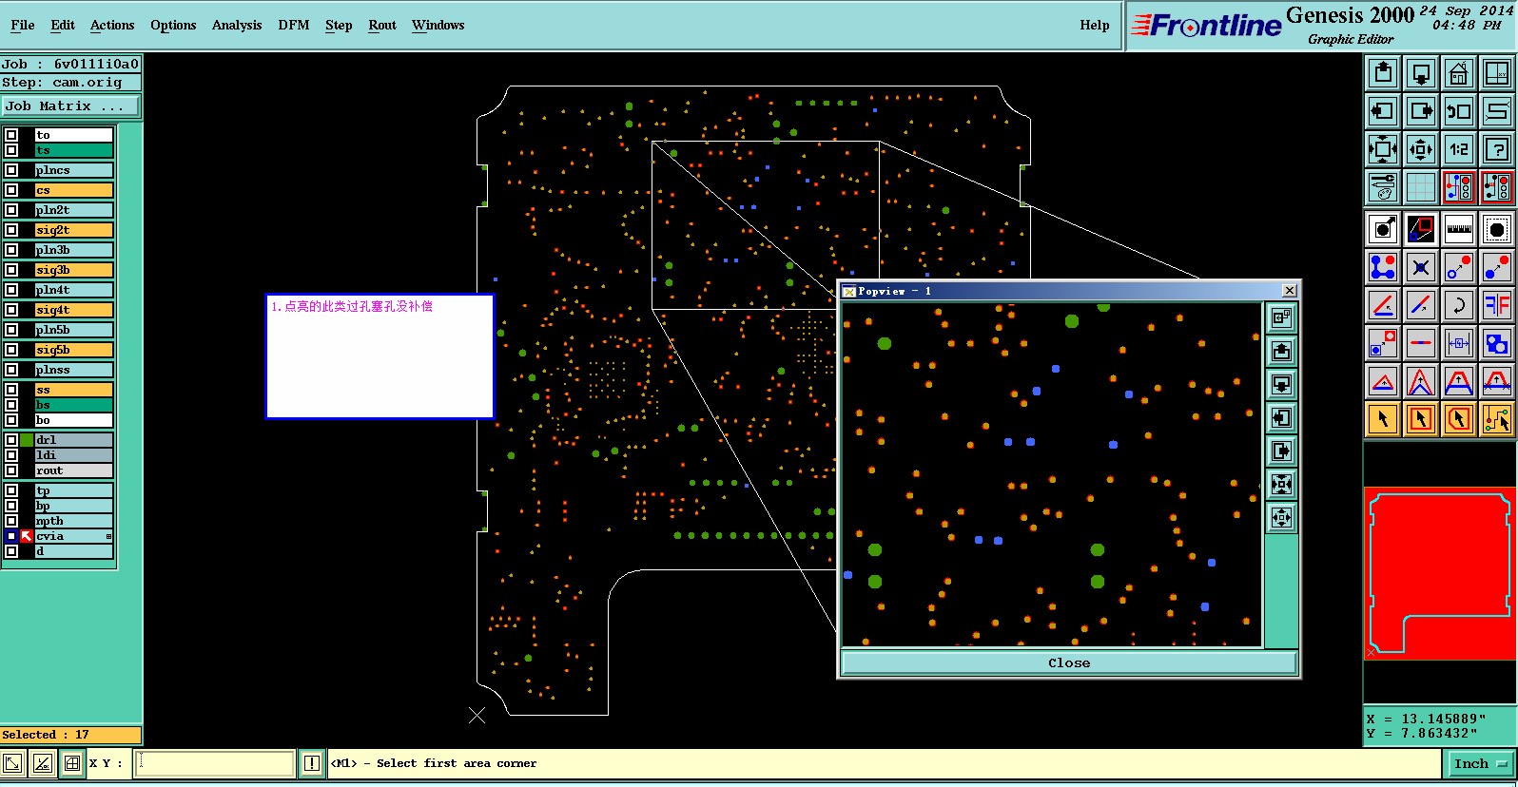Viewport: 1518px width, 787px height.
Task: Click the grid snap icon beside XY field
Action: [72, 763]
